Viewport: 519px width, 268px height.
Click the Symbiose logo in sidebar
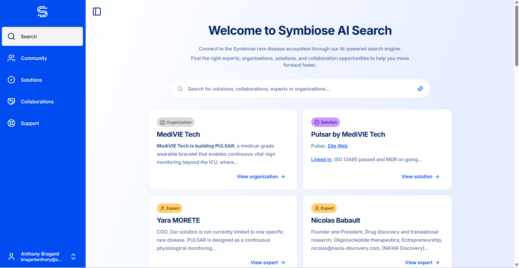click(x=42, y=12)
